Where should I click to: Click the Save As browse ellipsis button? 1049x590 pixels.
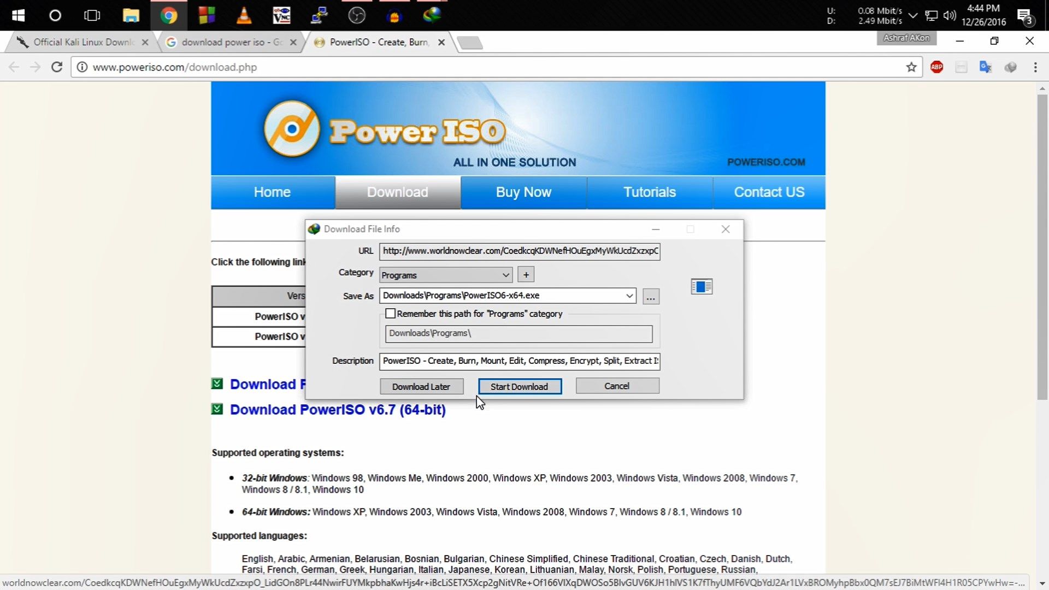[651, 297]
